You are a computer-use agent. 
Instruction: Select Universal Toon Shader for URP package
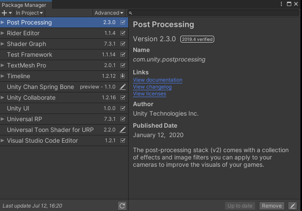point(64,130)
